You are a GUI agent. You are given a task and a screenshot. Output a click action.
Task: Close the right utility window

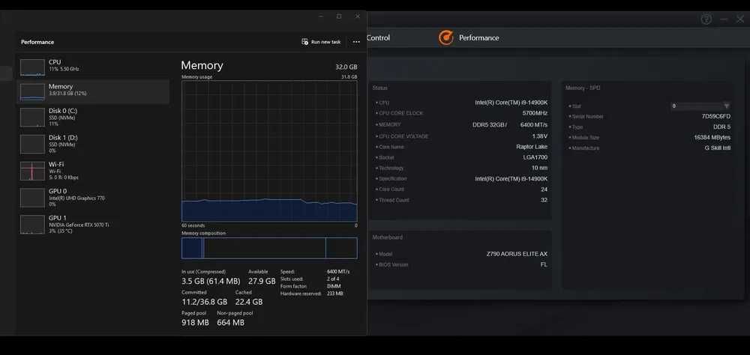[x=740, y=19]
